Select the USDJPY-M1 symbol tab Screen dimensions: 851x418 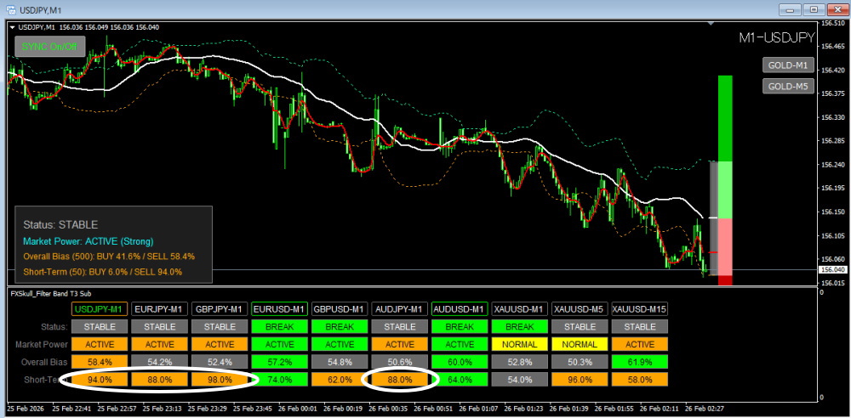click(x=100, y=308)
